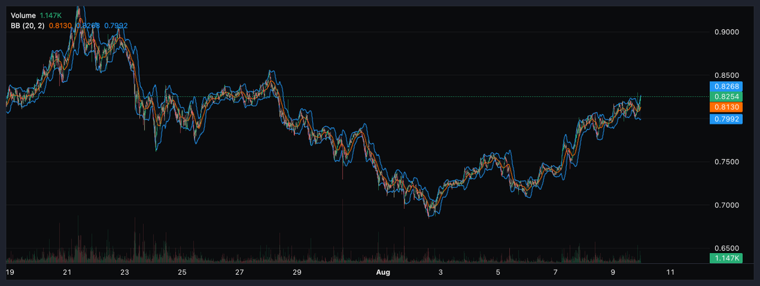The image size is (760, 286).
Task: Click the 11 date label on time axis
Action: [x=670, y=272]
